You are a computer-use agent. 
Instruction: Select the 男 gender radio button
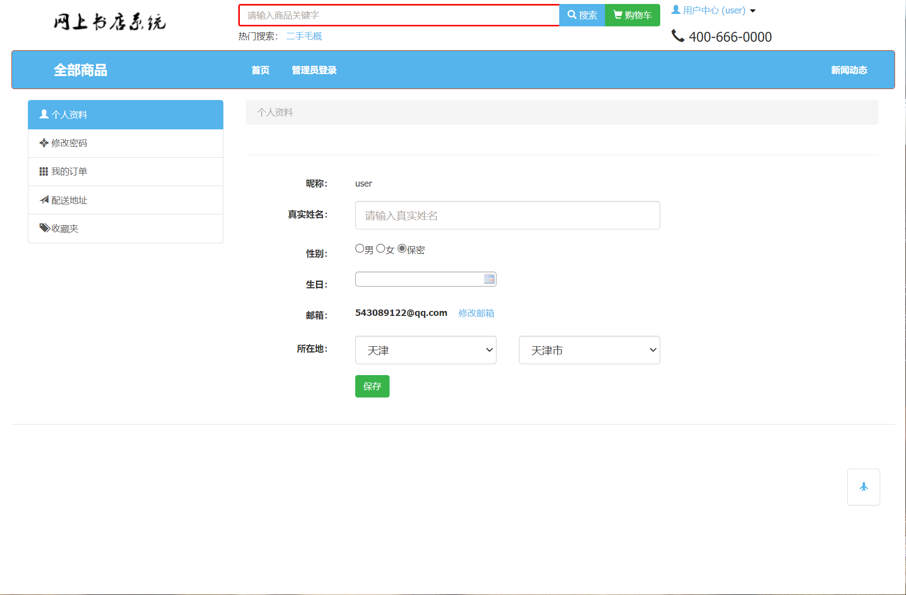360,248
